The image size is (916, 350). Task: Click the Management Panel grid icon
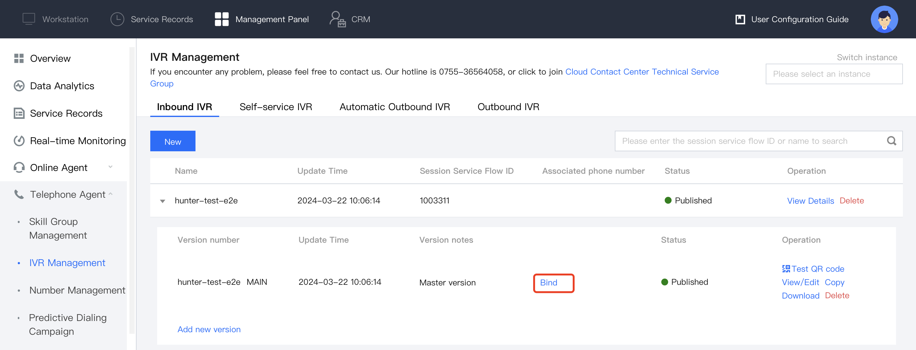click(222, 19)
